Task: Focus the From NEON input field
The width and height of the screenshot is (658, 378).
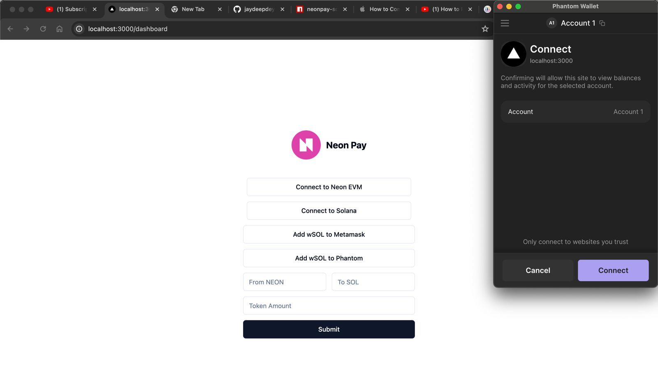Action: (285, 282)
